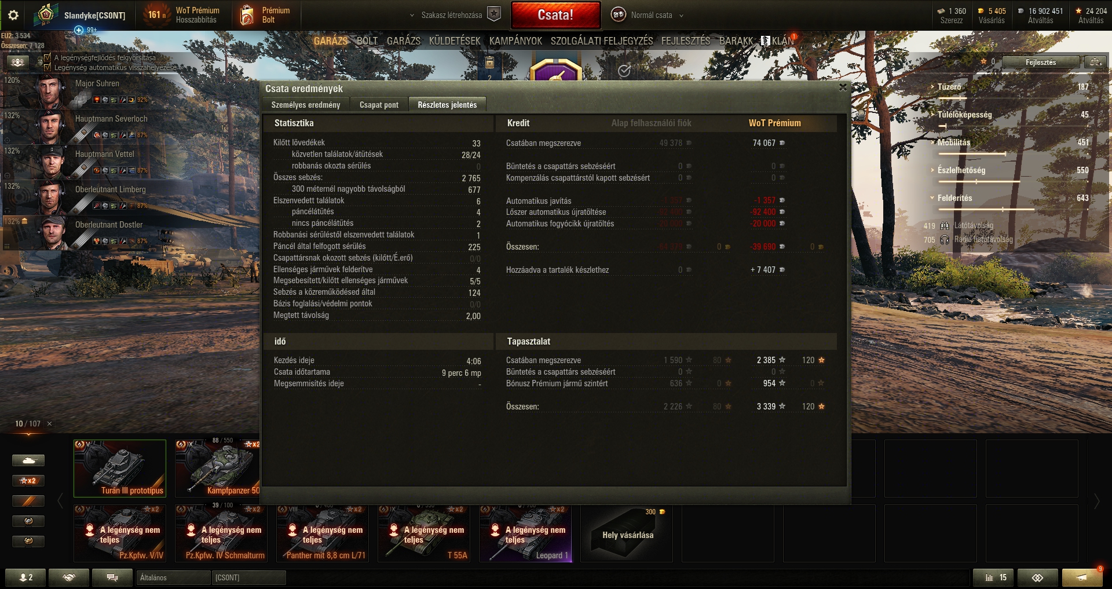Click the diamond-shaped icon in bottom bar

coord(1037,577)
